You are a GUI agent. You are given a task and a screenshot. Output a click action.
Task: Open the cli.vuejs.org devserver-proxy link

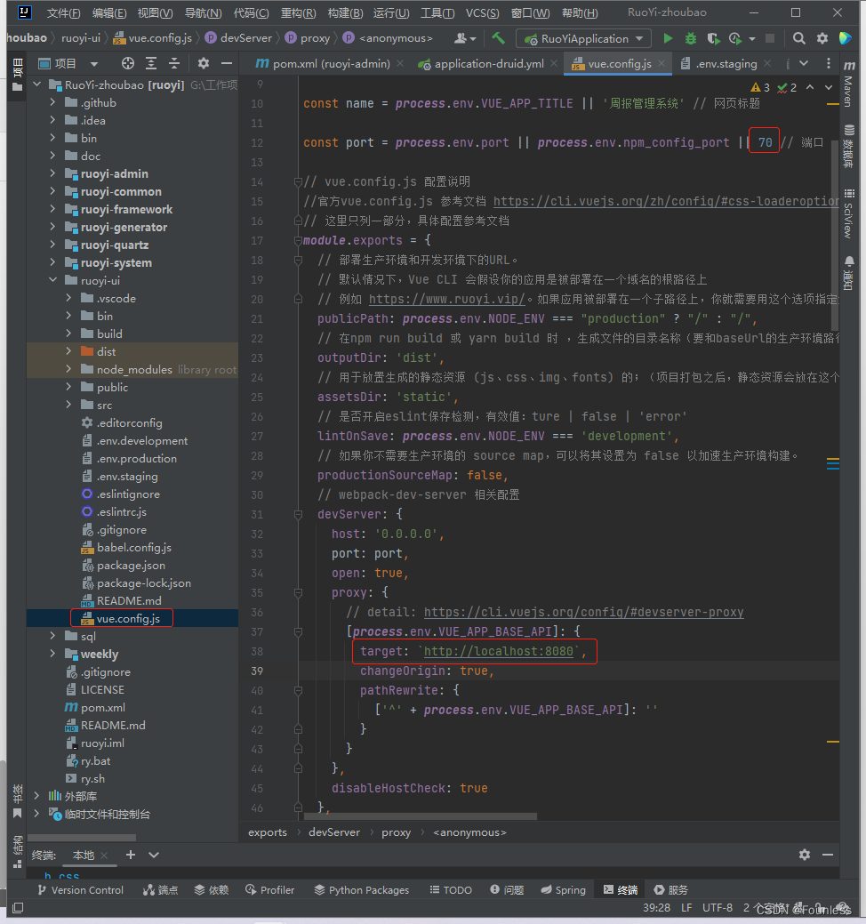point(584,612)
